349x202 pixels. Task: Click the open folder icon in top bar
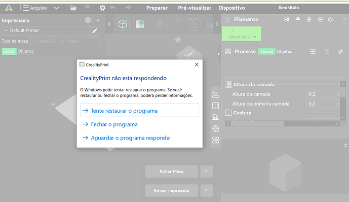pyautogui.click(x=73, y=8)
